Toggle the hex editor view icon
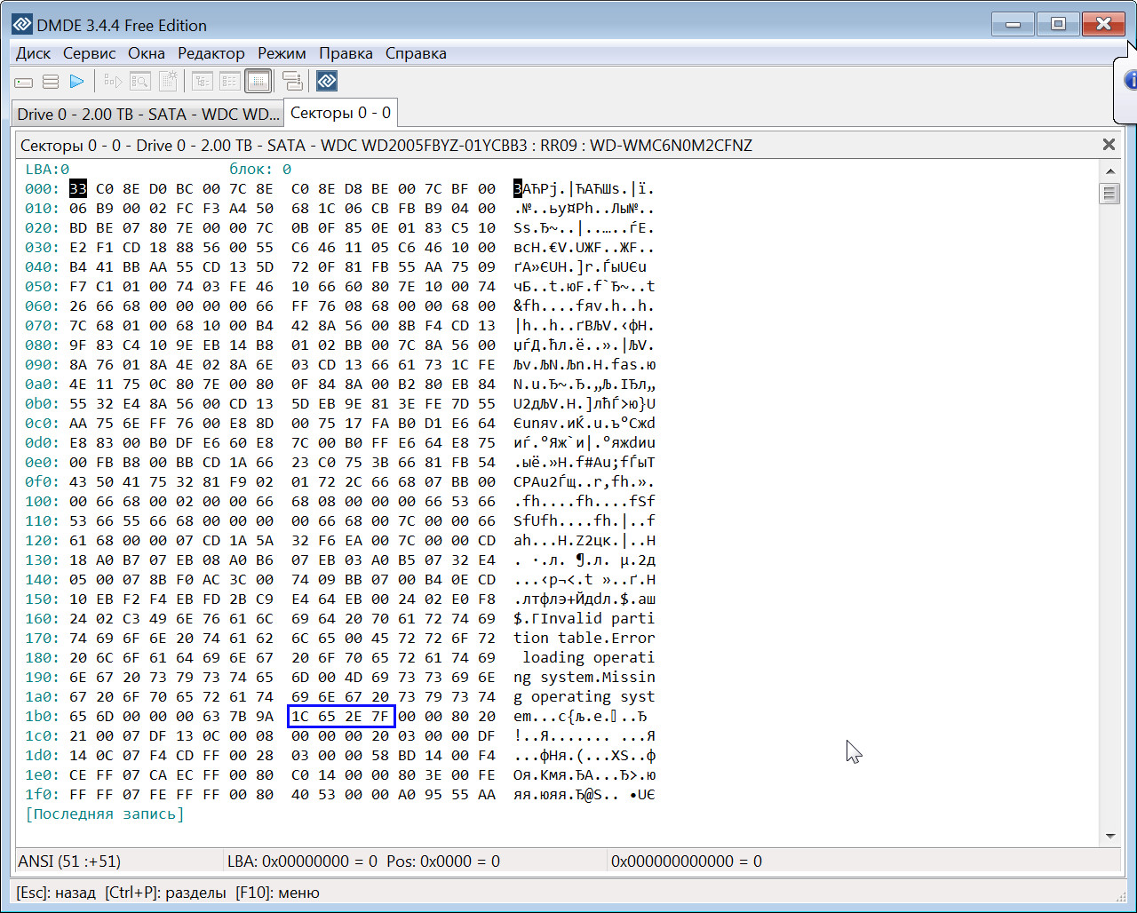Image resolution: width=1137 pixels, height=913 pixels. pyautogui.click(x=258, y=82)
